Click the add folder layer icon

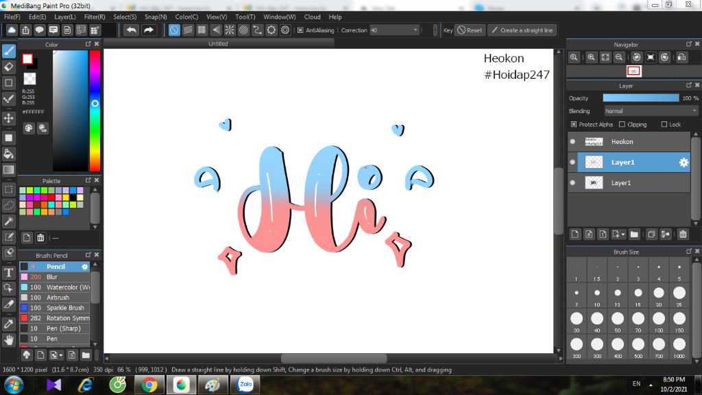tap(634, 235)
